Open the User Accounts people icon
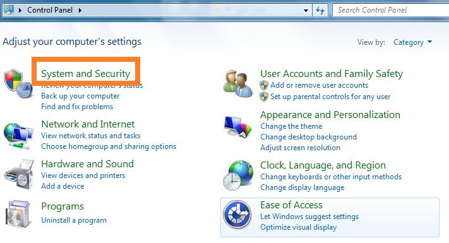The width and height of the screenshot is (449, 243). coord(238,83)
